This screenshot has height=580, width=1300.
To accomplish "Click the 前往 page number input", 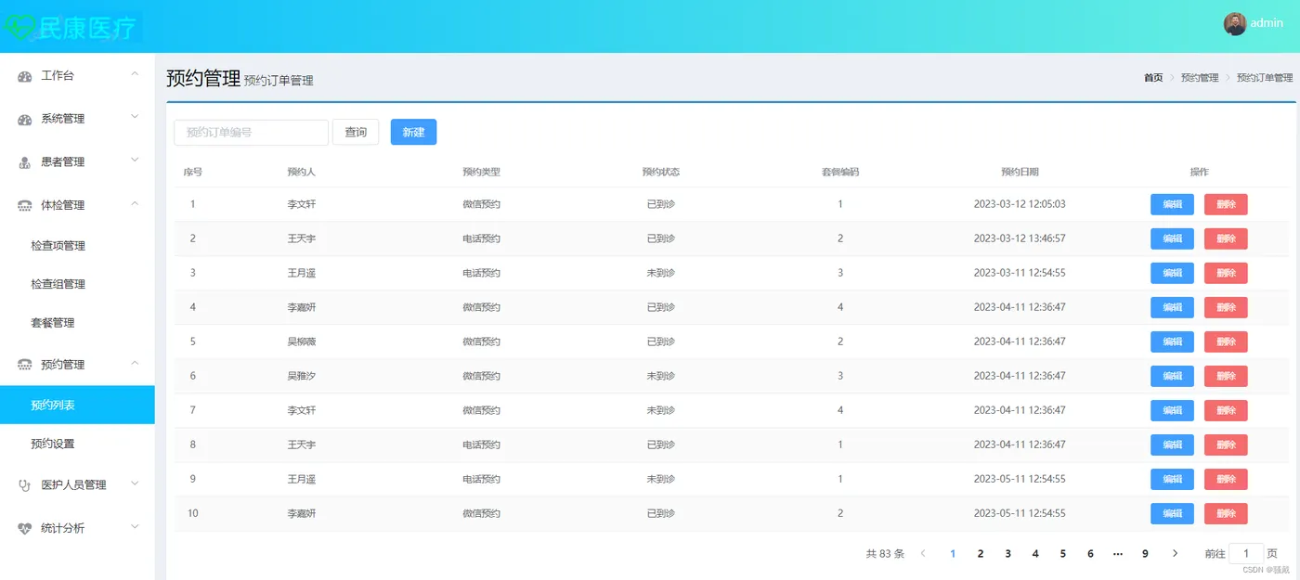I will (x=1246, y=553).
